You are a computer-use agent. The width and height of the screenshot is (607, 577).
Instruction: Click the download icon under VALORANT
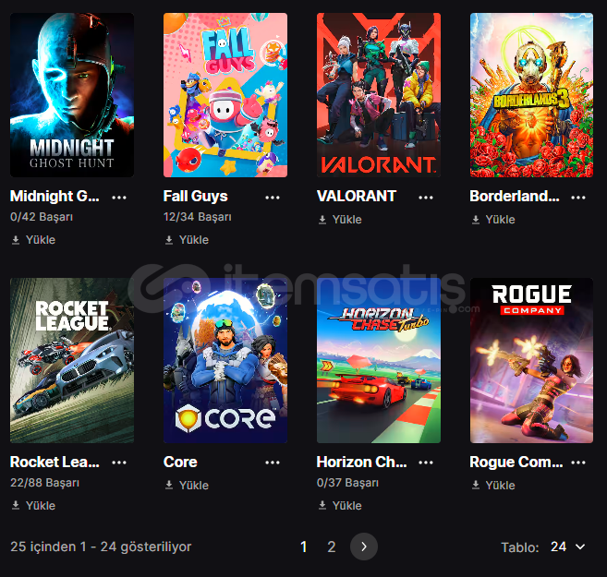pos(322,220)
